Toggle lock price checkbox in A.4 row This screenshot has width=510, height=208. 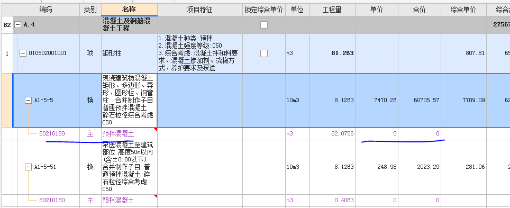pos(264,25)
